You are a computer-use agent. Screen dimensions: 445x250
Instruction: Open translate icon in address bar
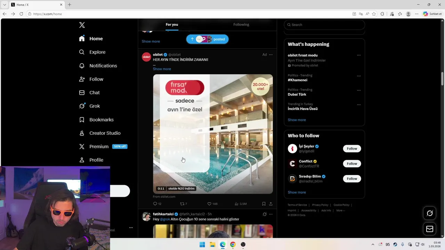(x=361, y=14)
